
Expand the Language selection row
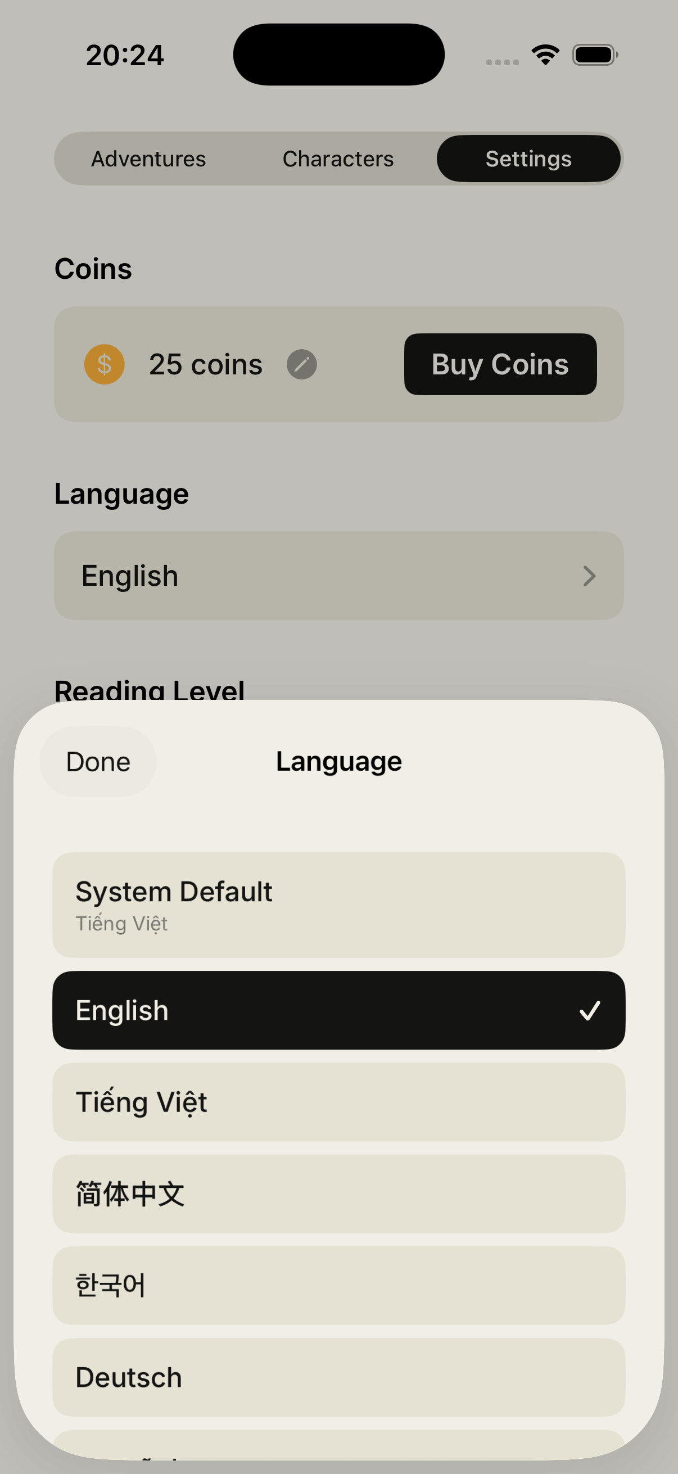point(338,576)
